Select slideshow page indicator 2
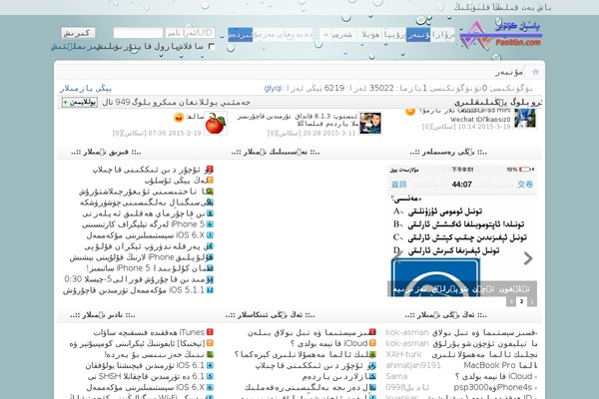599x399 pixels. [x=521, y=301]
